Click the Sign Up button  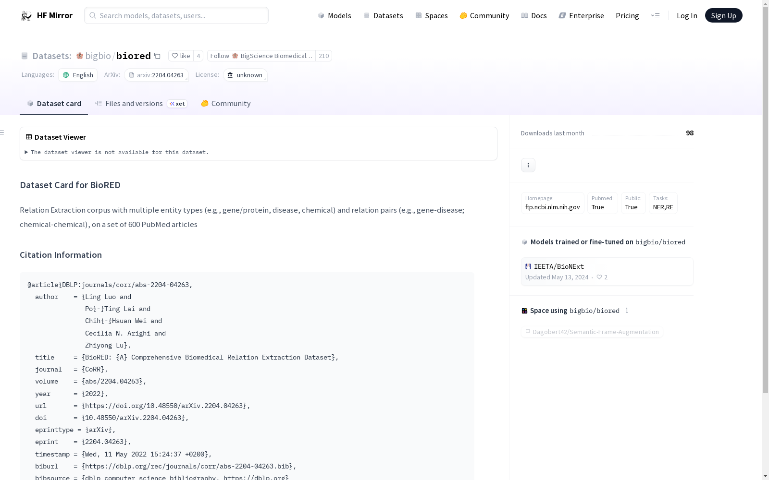(723, 15)
